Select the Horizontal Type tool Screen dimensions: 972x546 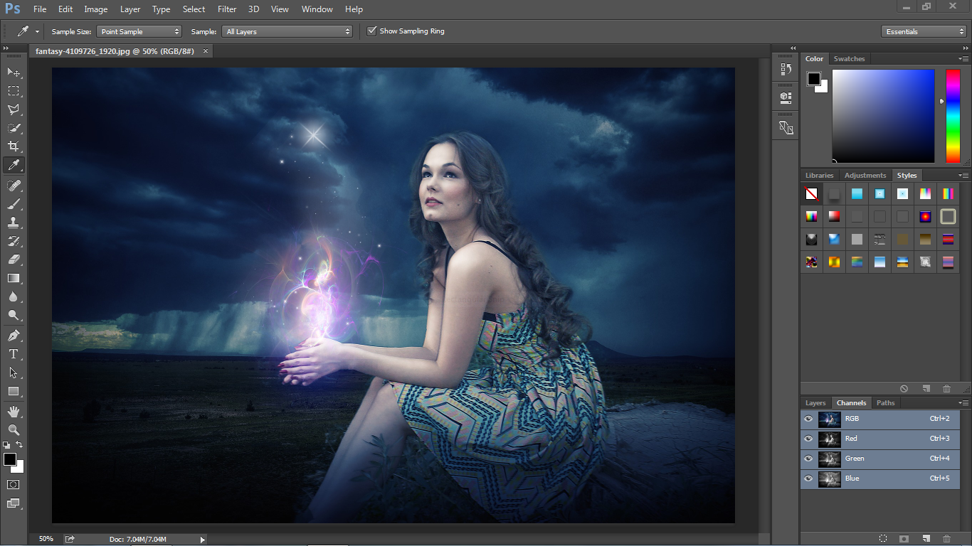coord(14,354)
